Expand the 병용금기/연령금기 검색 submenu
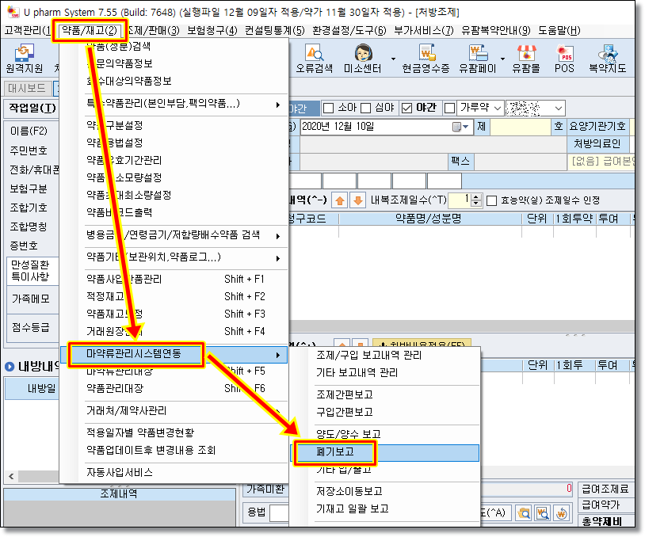 point(182,235)
